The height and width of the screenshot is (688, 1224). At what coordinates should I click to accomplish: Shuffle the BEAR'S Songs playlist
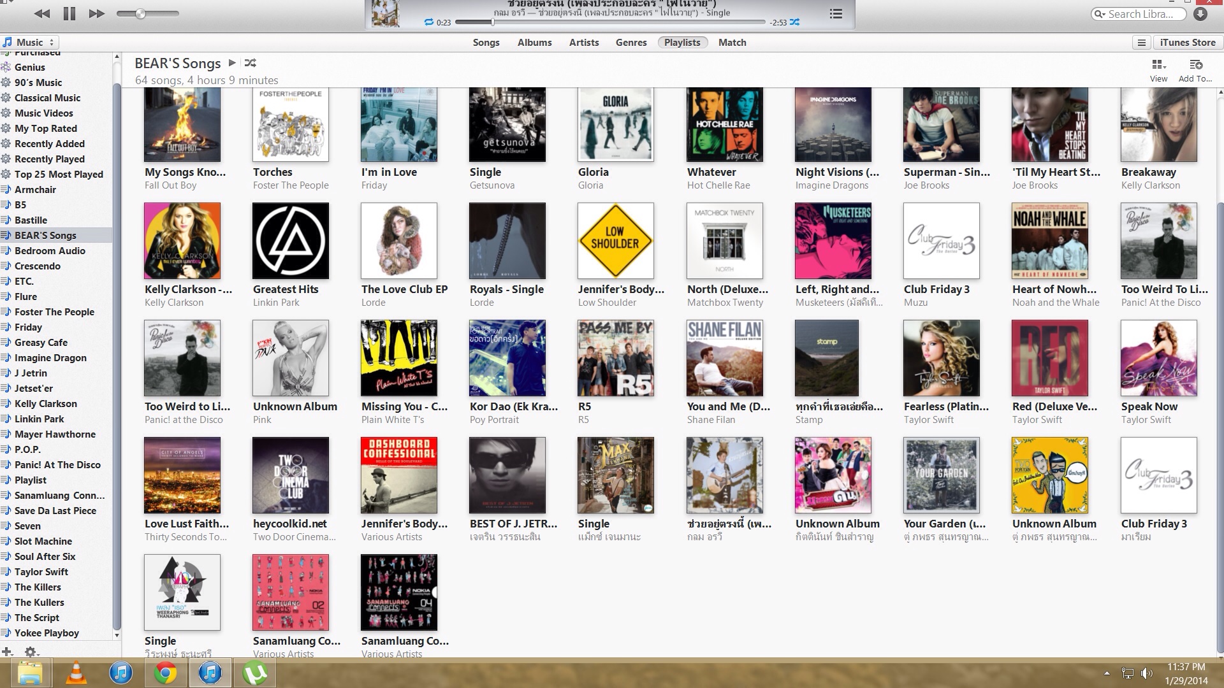[251, 63]
